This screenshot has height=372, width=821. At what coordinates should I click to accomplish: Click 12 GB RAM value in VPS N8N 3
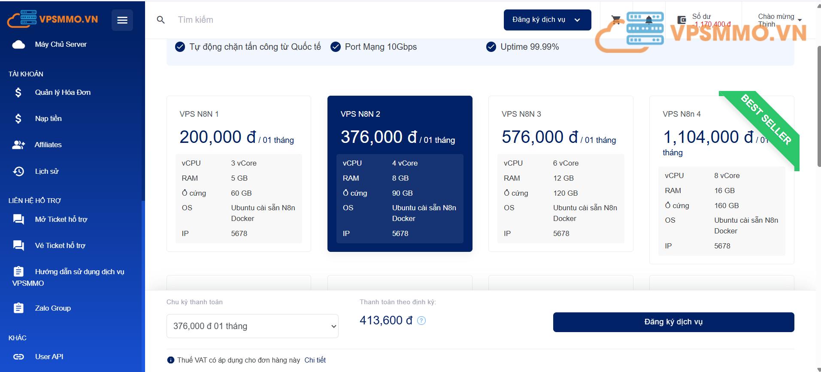[563, 178]
